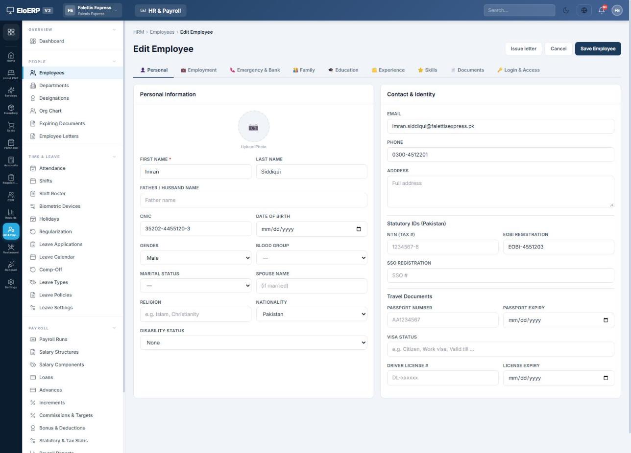631x453 pixels.
Task: Open the Gender dropdown
Action: (195, 258)
